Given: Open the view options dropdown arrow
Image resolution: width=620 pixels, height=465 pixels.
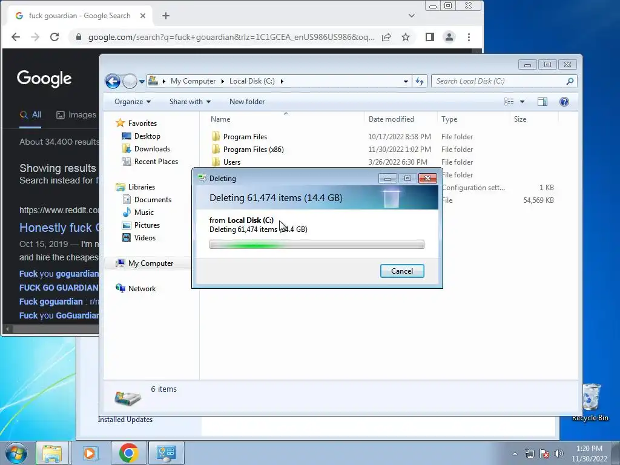Looking at the screenshot, I should [x=522, y=102].
